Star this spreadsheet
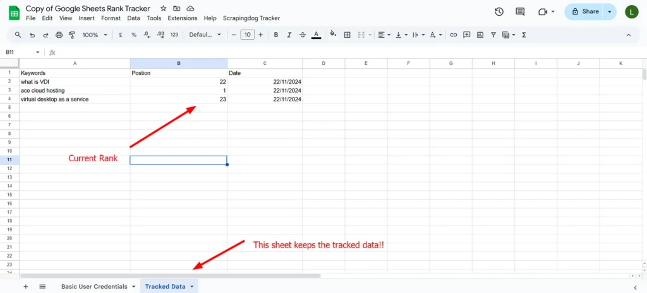This screenshot has height=293, width=647. coord(164,9)
